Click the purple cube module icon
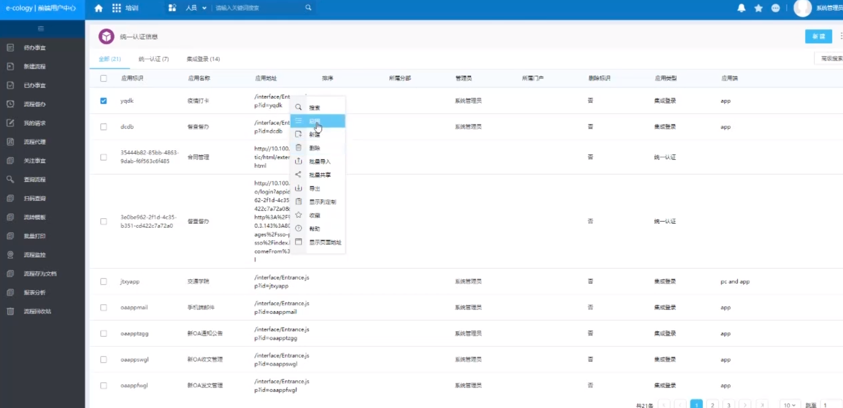 [106, 36]
